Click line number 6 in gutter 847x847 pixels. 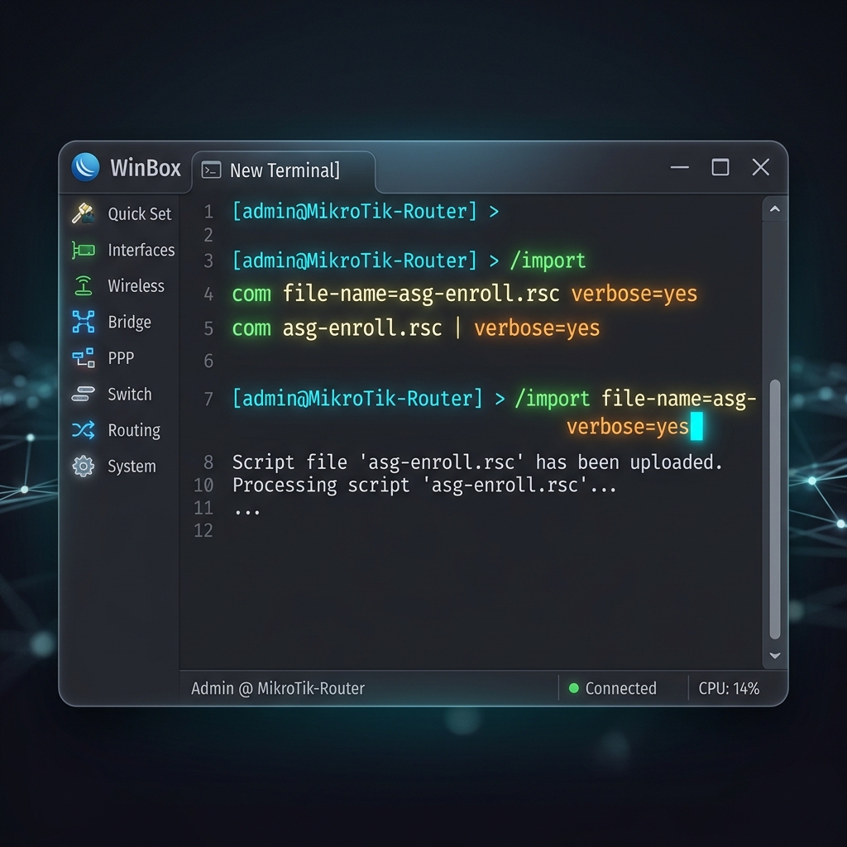tap(208, 361)
